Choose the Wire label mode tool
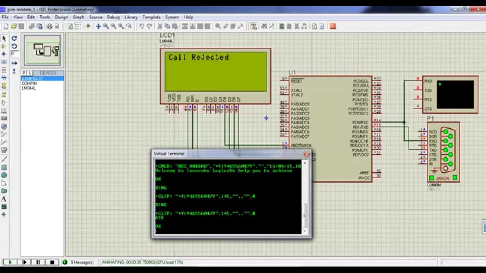The image size is (486, 273). point(4,62)
